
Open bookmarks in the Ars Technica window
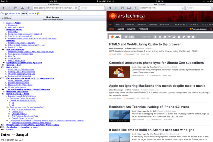129,8
